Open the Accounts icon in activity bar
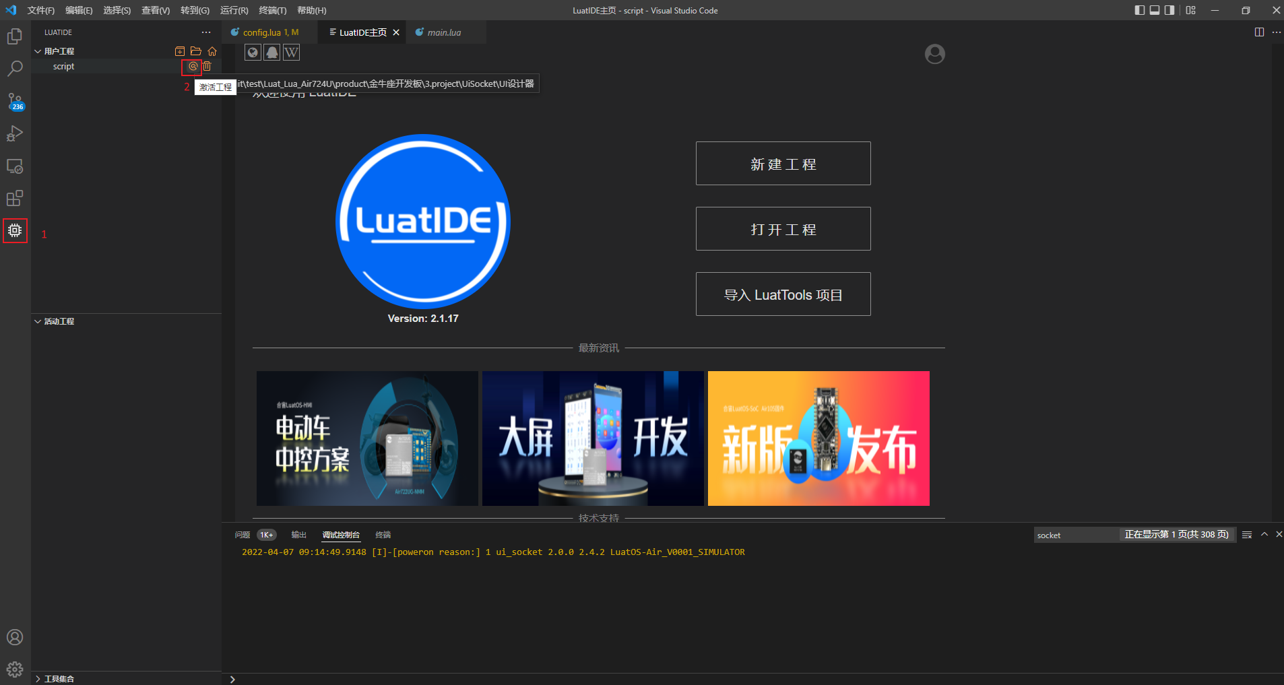 pos(15,637)
